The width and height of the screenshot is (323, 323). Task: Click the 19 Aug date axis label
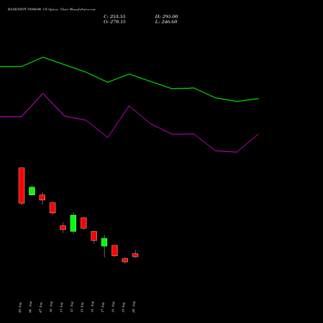[123, 307]
